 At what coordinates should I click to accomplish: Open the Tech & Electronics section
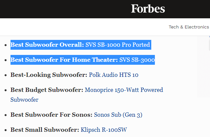[189, 27]
